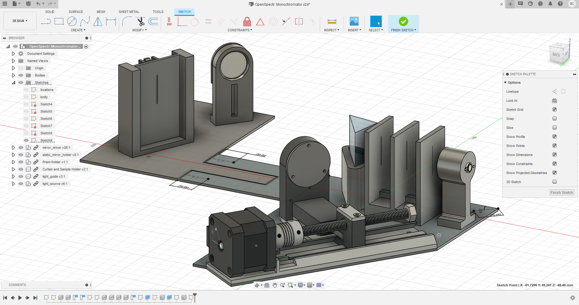Screen dimensions: 579x305
Task: Apply the Equal constraint
Action: click(x=208, y=21)
